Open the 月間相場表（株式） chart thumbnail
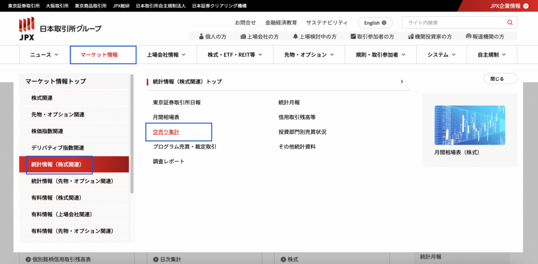Image resolution: width=538 pixels, height=264 pixels. (x=470, y=125)
